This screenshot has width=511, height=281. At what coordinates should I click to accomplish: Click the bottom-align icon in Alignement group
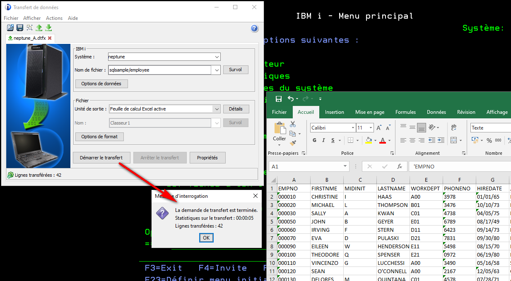coord(422,127)
